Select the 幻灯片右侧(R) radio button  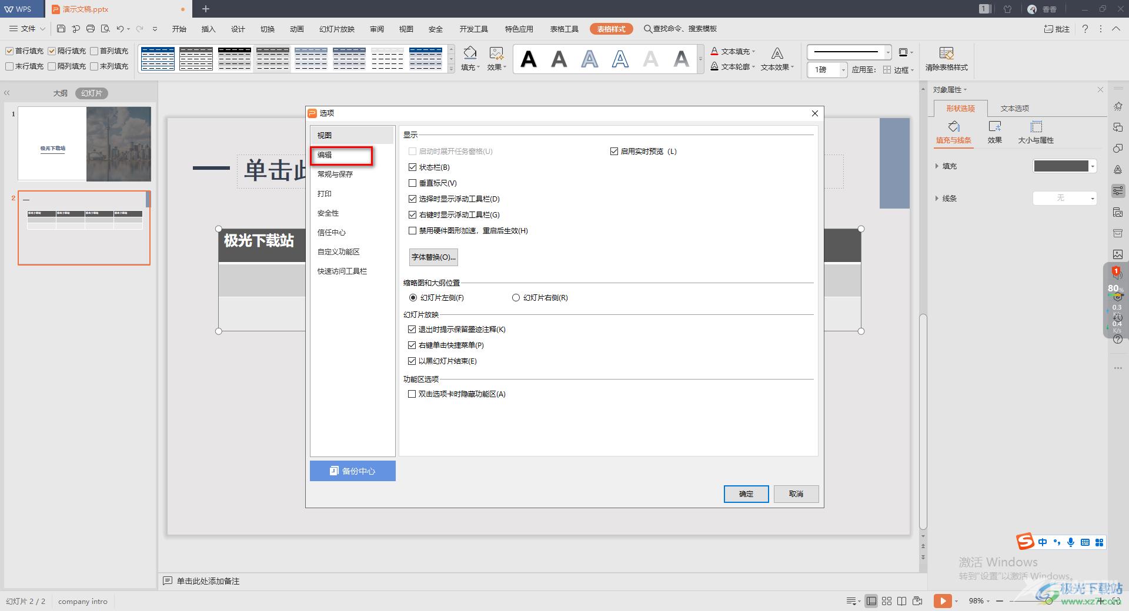(516, 298)
